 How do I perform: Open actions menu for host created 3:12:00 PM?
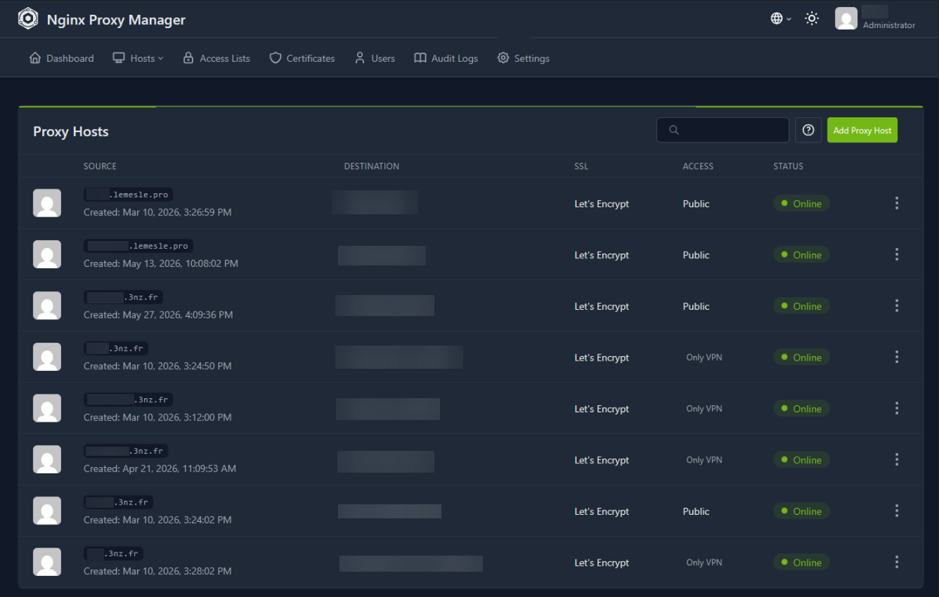coord(897,408)
